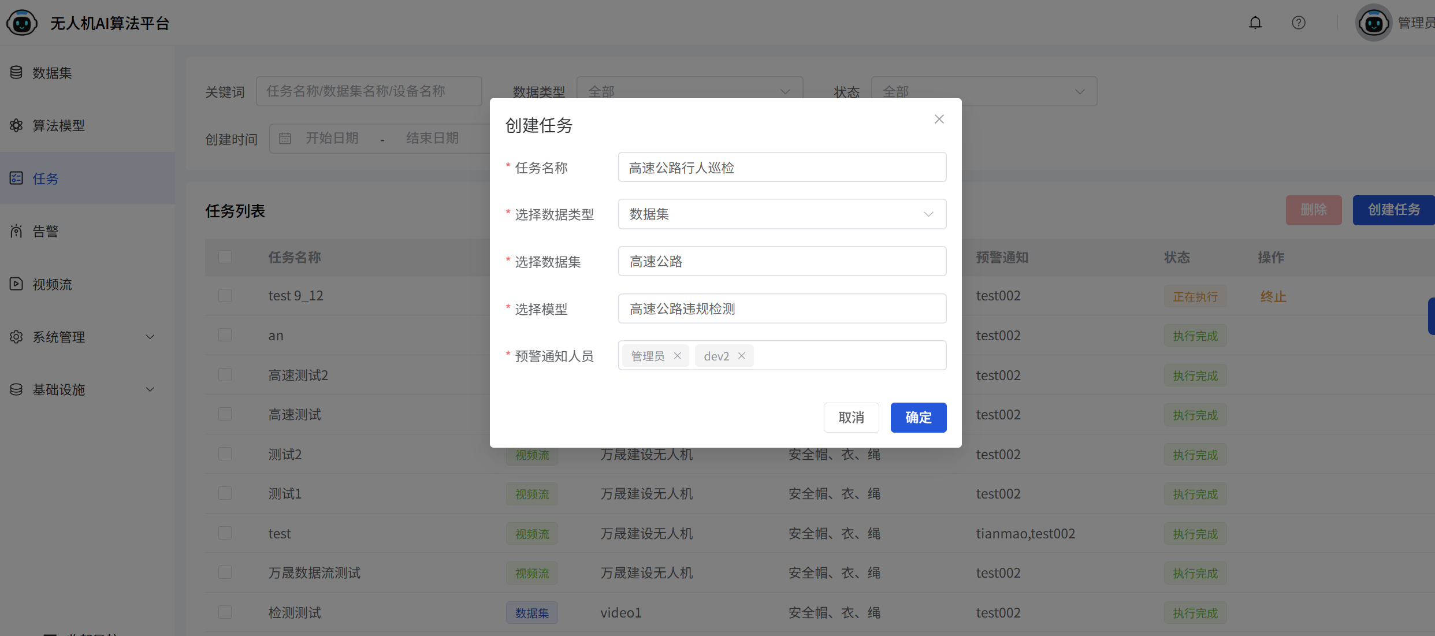This screenshot has width=1435, height=636.
Task: Click the 确定 button to confirm
Action: pos(918,417)
